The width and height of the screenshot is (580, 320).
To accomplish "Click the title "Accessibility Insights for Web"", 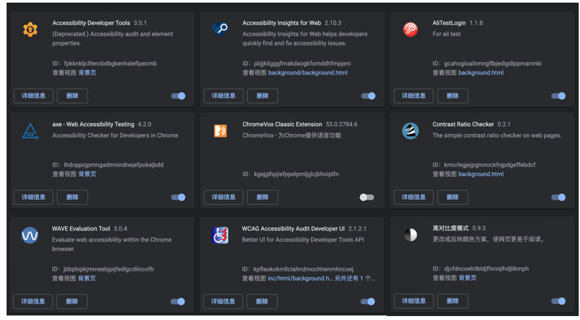I will pyautogui.click(x=281, y=23).
